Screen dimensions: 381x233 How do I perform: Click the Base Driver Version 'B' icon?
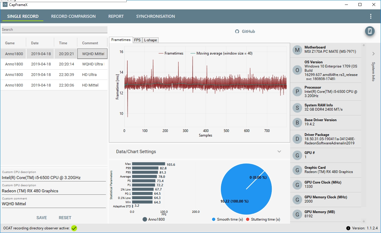pos(297,123)
